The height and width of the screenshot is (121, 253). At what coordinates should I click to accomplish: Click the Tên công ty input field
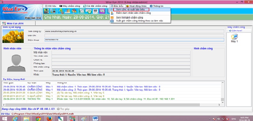(x=134, y=31)
